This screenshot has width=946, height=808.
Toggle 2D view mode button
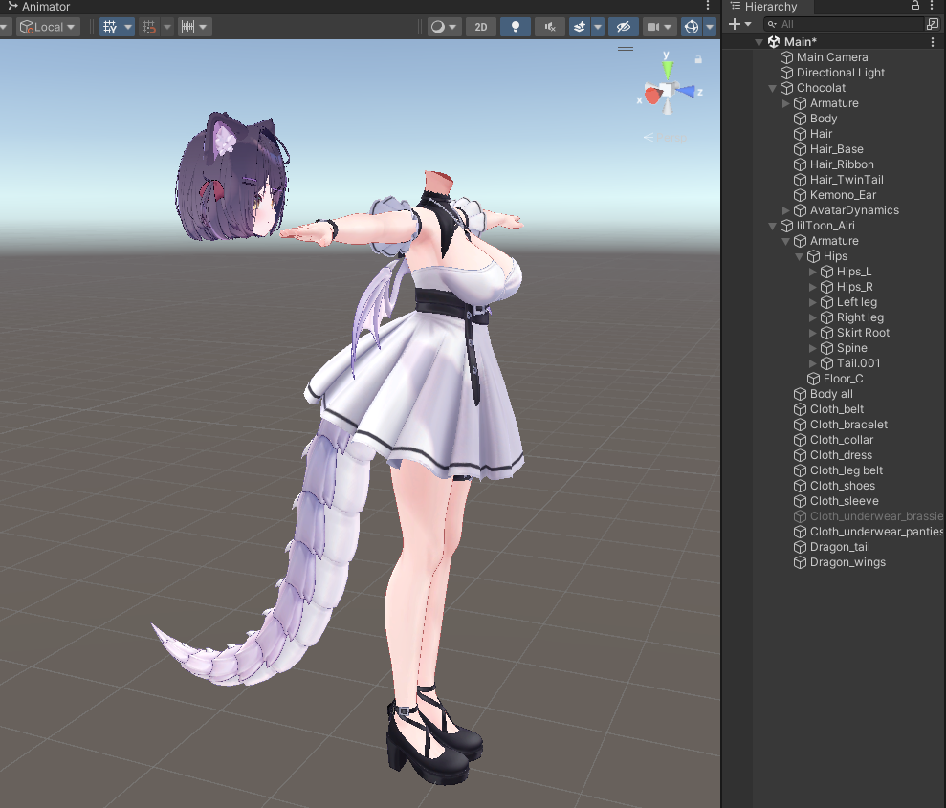pos(480,27)
